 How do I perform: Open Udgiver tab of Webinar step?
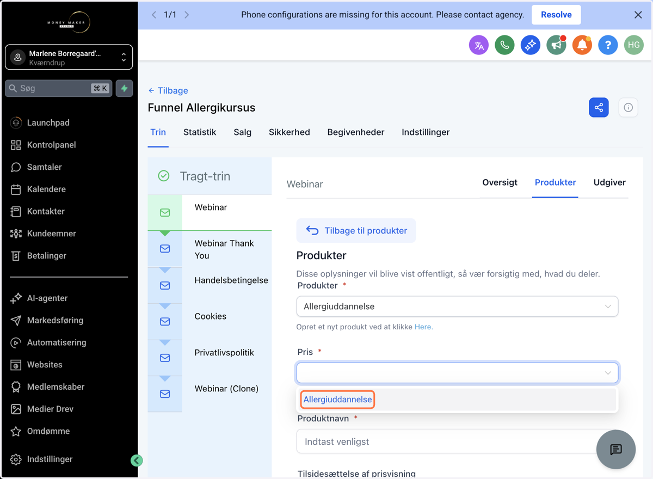[609, 182]
